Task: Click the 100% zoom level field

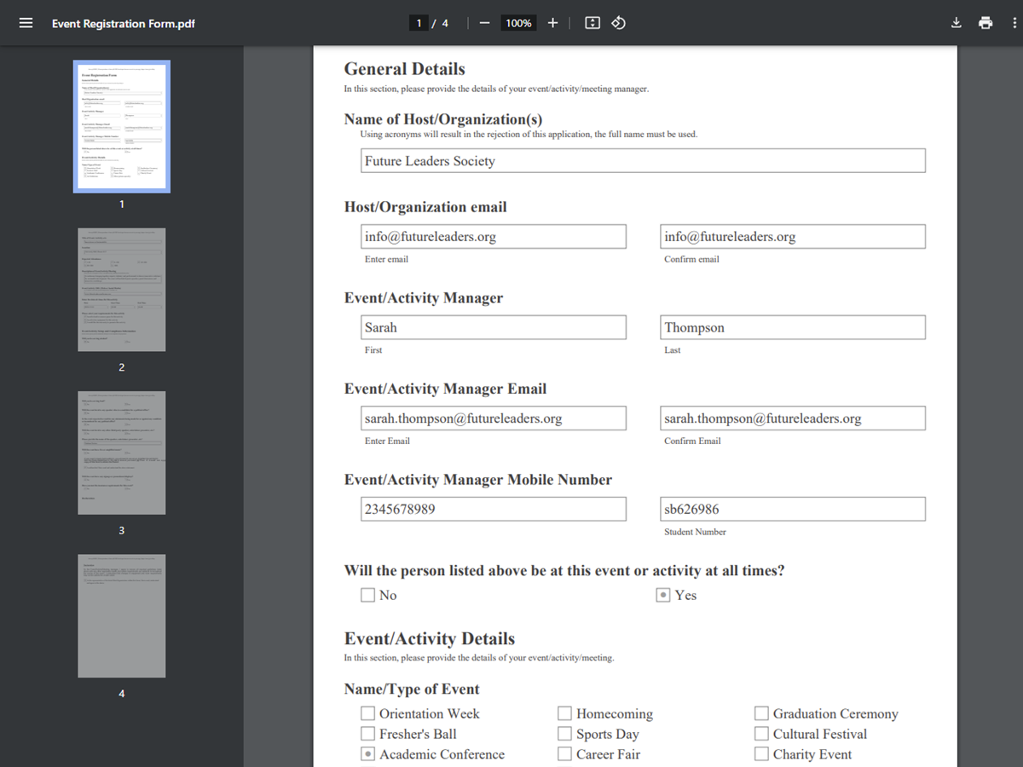Action: 518,23
